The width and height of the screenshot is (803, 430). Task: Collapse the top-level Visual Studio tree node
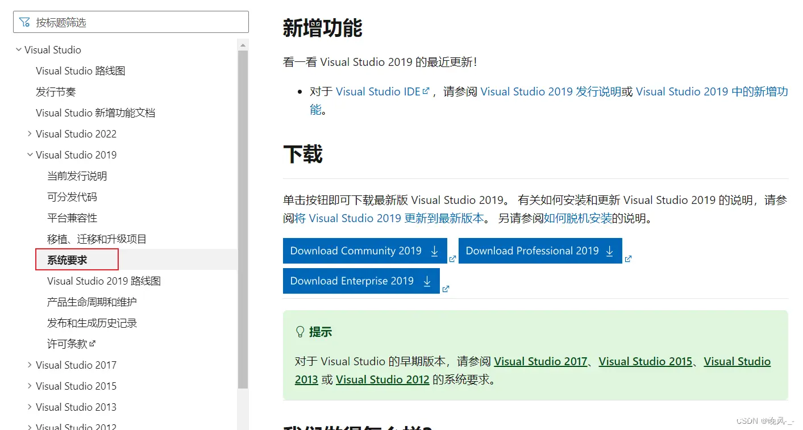pyautogui.click(x=19, y=50)
